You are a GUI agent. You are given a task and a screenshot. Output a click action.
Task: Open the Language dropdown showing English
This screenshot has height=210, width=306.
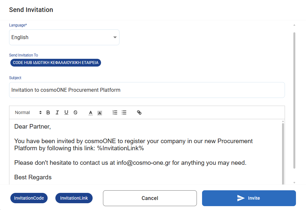[62, 37]
